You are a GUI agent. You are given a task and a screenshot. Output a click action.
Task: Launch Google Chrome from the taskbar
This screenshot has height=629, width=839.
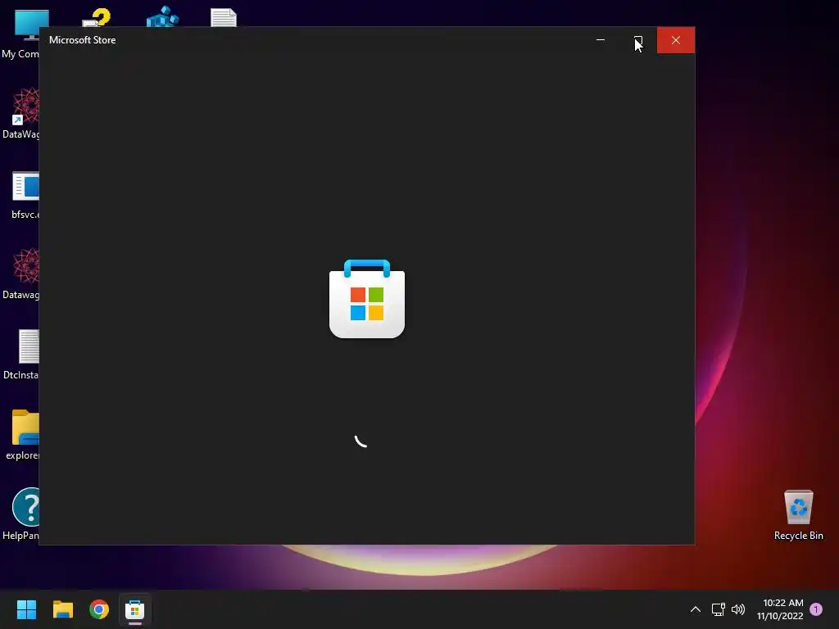[x=99, y=609]
